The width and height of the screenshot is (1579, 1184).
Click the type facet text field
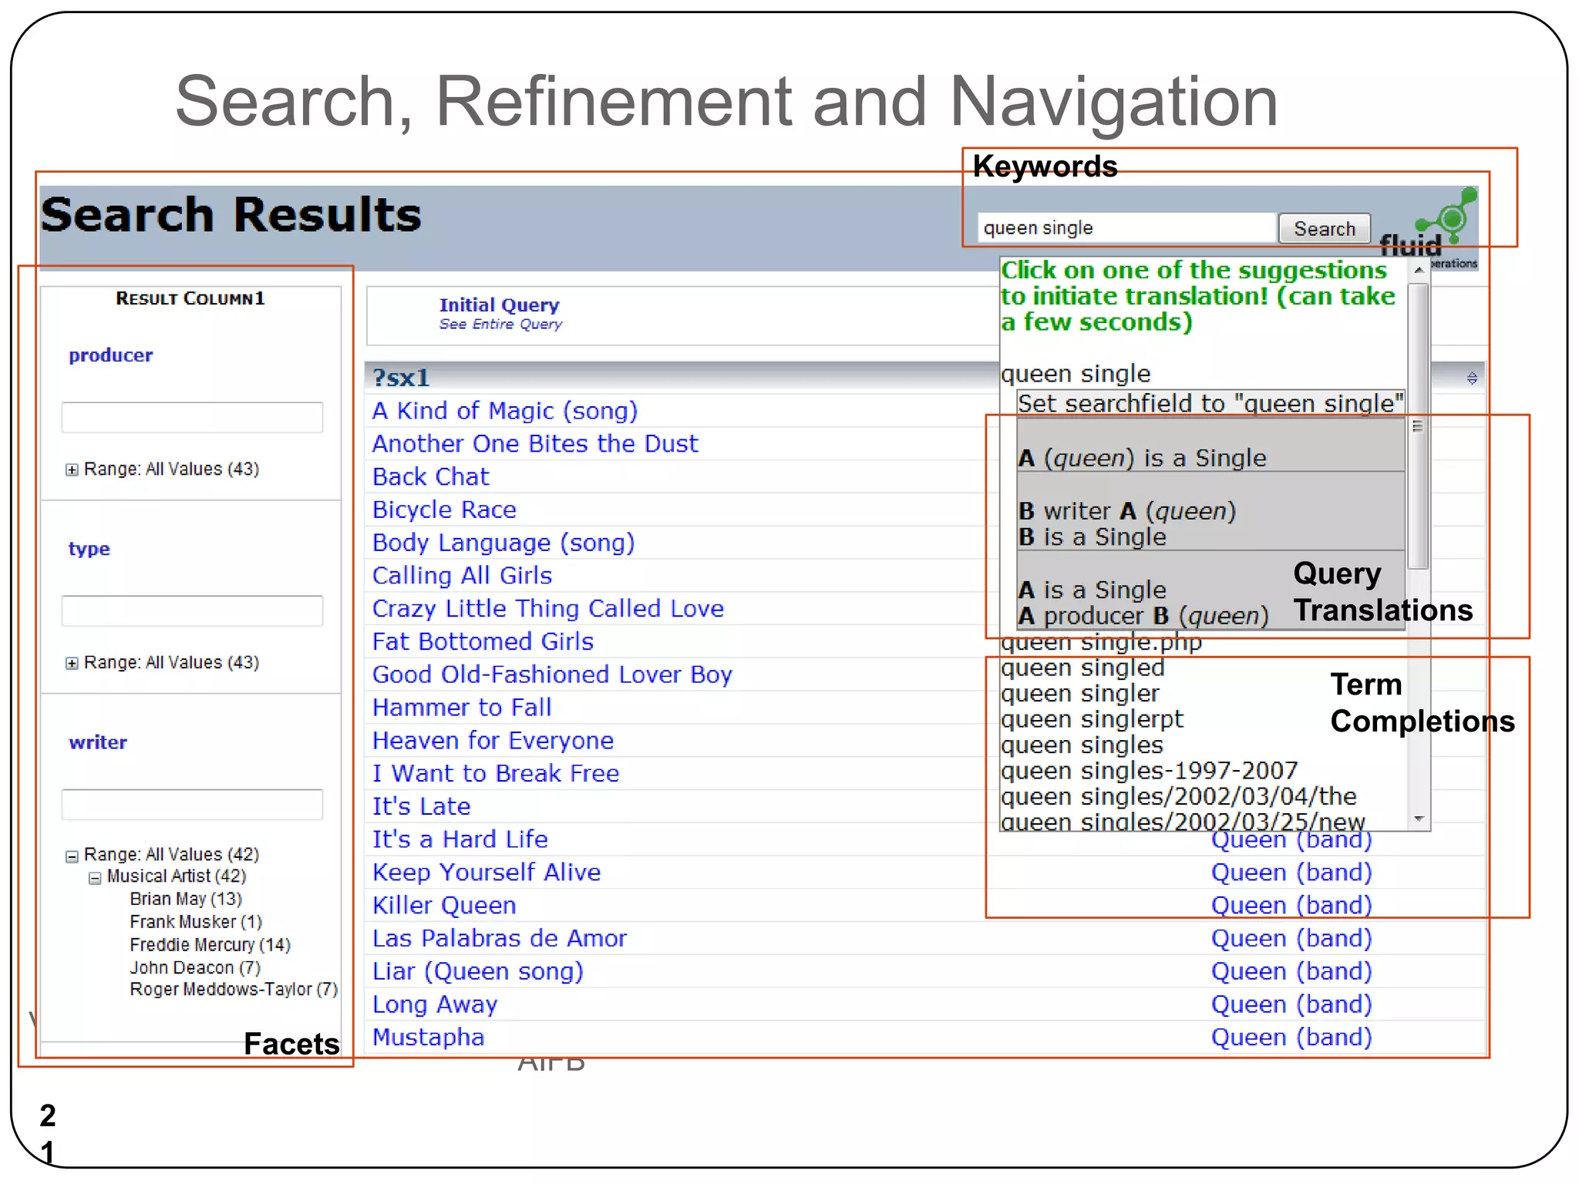(192, 610)
